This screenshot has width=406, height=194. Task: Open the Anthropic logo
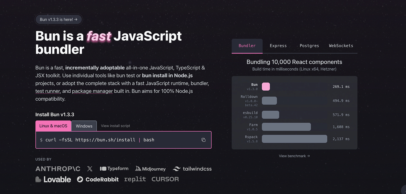tap(58, 169)
